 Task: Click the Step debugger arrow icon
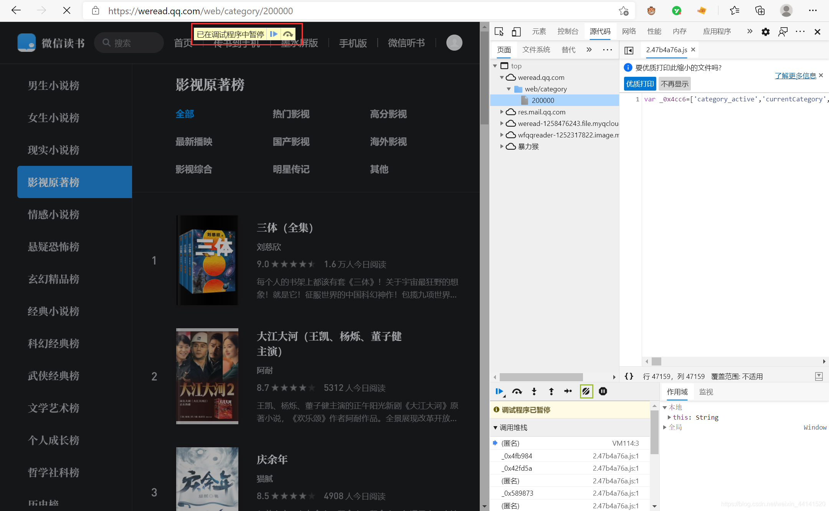coord(568,391)
